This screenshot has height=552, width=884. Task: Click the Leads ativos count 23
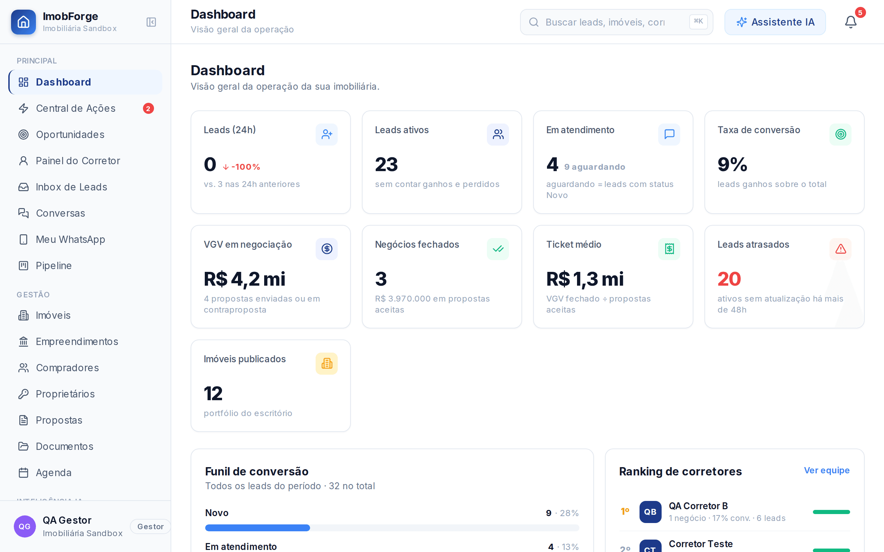386,164
